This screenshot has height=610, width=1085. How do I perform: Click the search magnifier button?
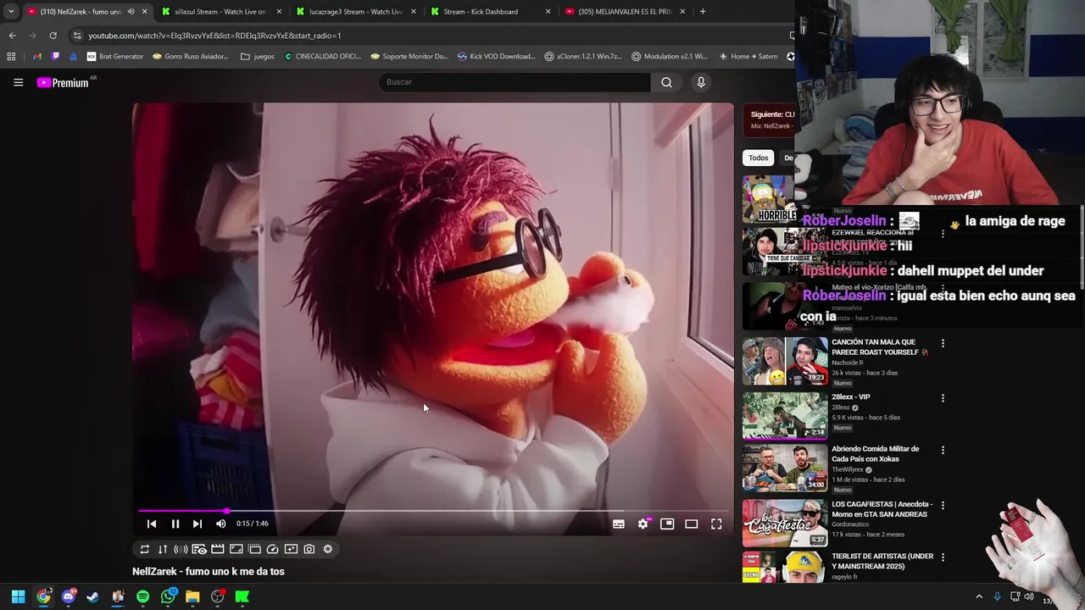(666, 82)
